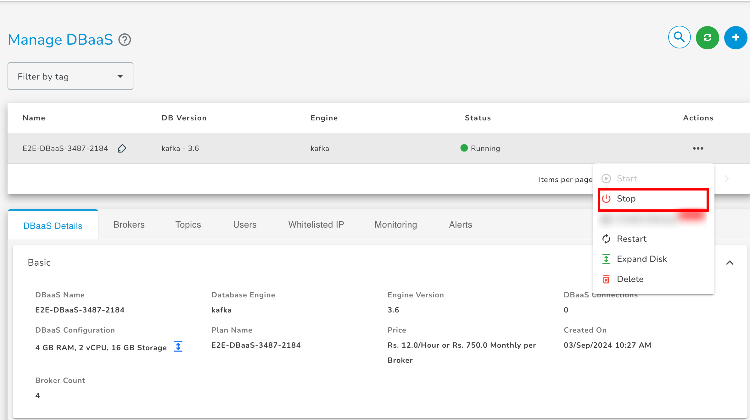750x420 pixels.
Task: Click the Engine Version value 3.6
Action: coord(393,310)
